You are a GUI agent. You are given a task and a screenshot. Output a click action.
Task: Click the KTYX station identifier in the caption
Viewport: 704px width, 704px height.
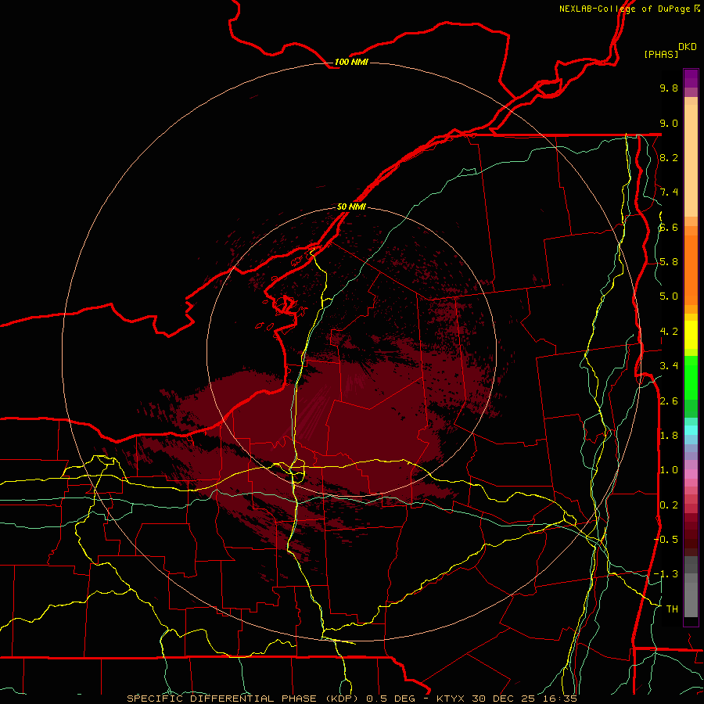451,699
